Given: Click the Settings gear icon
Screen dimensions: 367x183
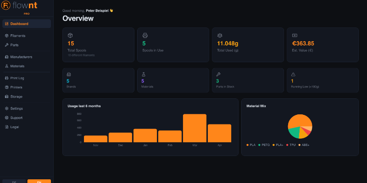Looking at the screenshot, I should coord(6,108).
